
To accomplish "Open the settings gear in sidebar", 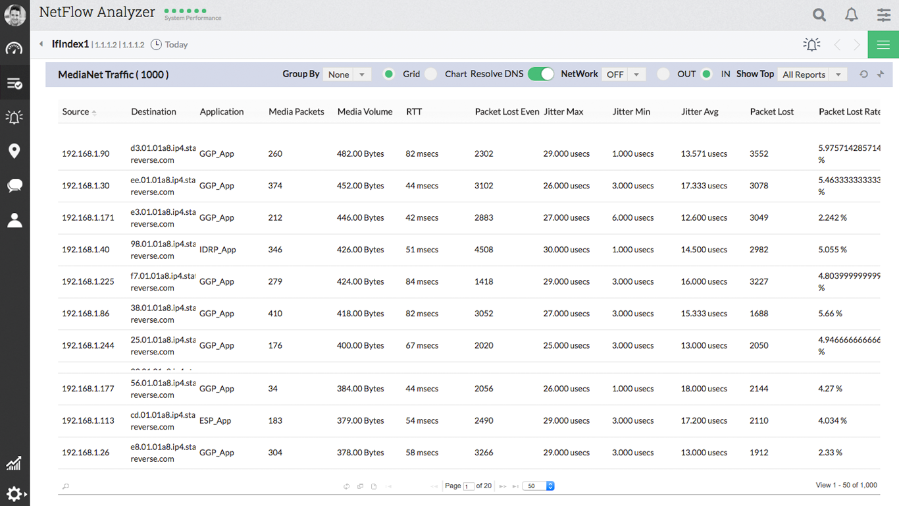I will tap(14, 494).
